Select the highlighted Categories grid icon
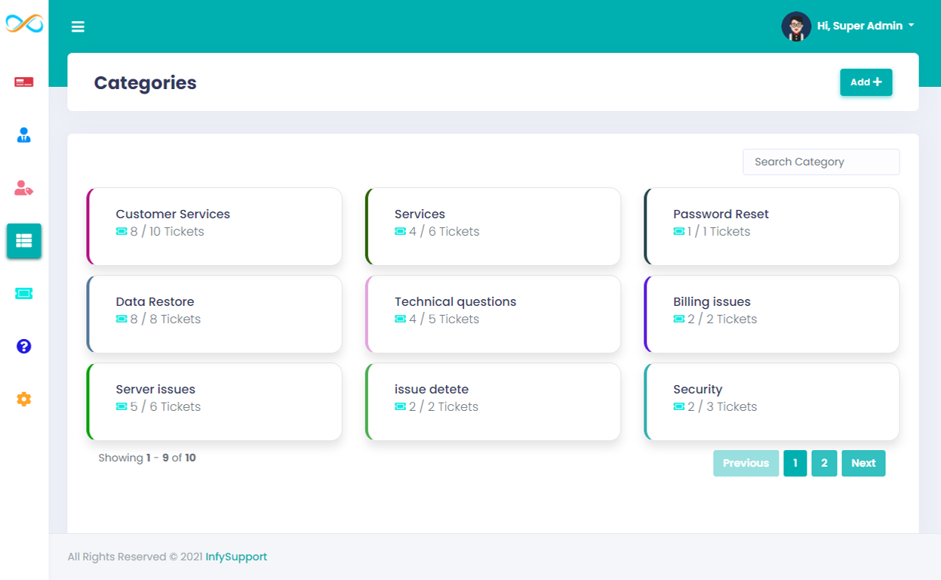The height and width of the screenshot is (580, 941). tap(23, 240)
